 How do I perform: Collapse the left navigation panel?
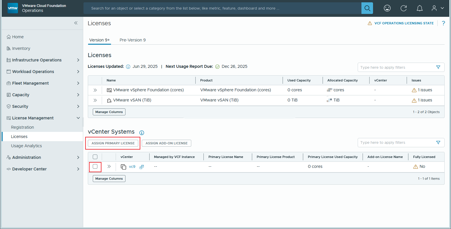coord(76,23)
